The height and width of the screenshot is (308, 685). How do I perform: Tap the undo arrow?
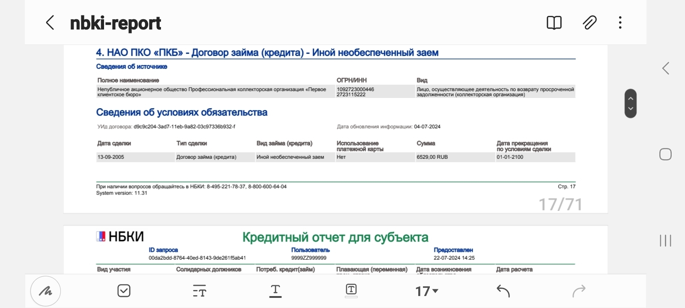(x=503, y=291)
